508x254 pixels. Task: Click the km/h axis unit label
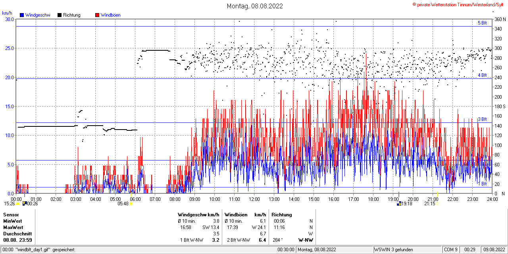point(7,13)
